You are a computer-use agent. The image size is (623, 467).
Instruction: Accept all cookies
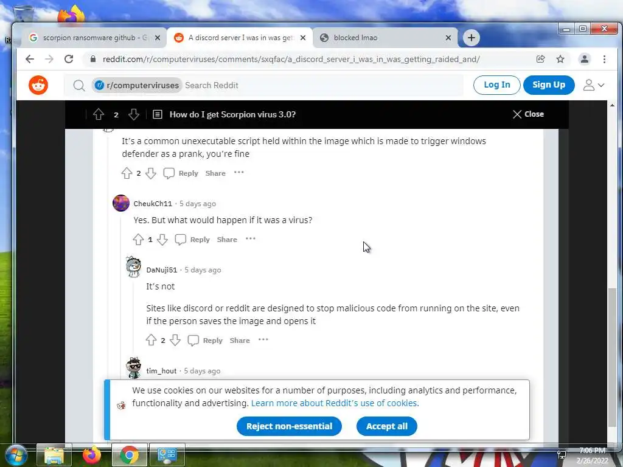(x=386, y=426)
